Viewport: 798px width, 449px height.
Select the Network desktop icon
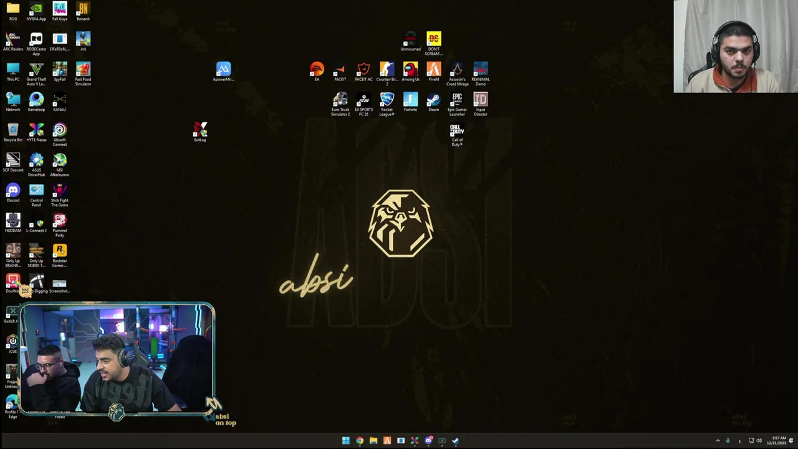pos(13,102)
